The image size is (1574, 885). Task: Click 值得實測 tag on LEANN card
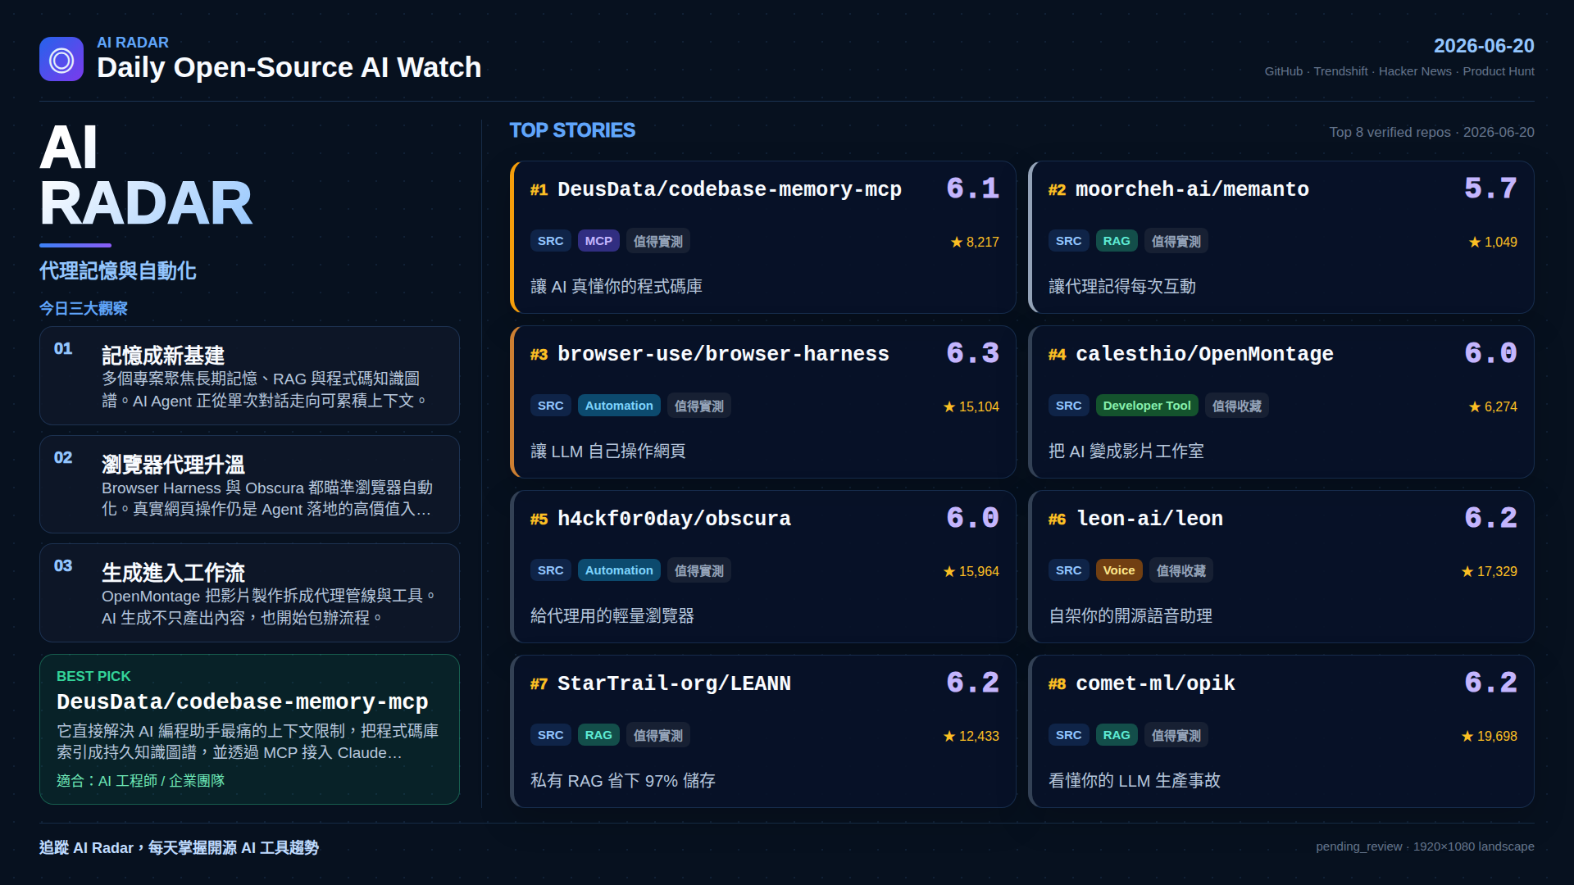point(658,735)
